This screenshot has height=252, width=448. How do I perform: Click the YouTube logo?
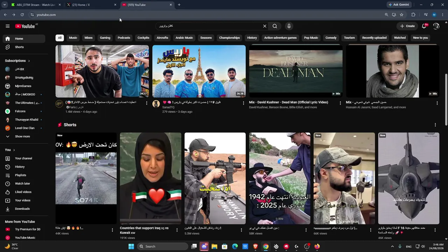pos(25,26)
